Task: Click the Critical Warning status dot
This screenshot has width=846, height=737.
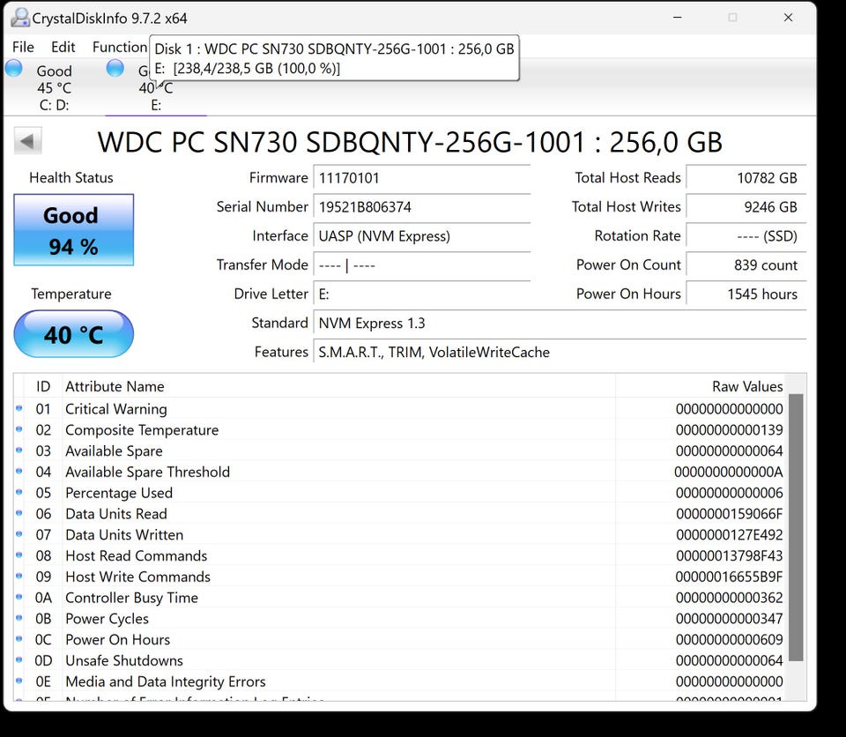Action: tap(19, 408)
